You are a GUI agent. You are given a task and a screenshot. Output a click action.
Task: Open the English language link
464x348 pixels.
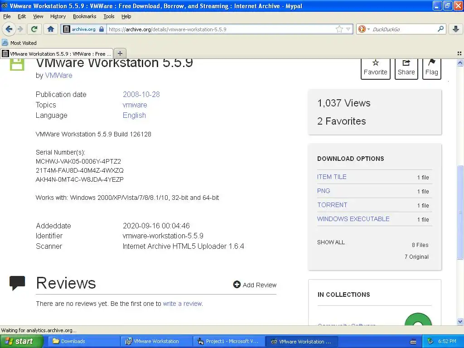tap(134, 116)
